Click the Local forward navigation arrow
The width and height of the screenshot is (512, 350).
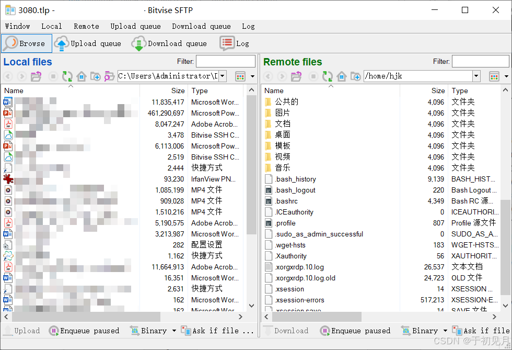(22, 76)
